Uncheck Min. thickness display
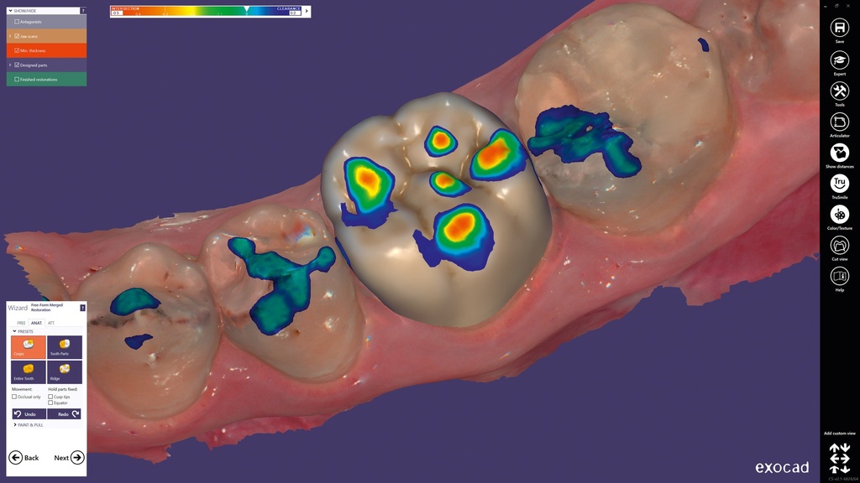The width and height of the screenshot is (860, 483). 17,50
